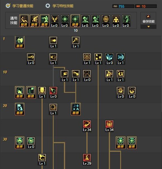Check the 学习普通技能 checkbox
Viewport: 162px width, 169px height.
click(x=8, y=6)
